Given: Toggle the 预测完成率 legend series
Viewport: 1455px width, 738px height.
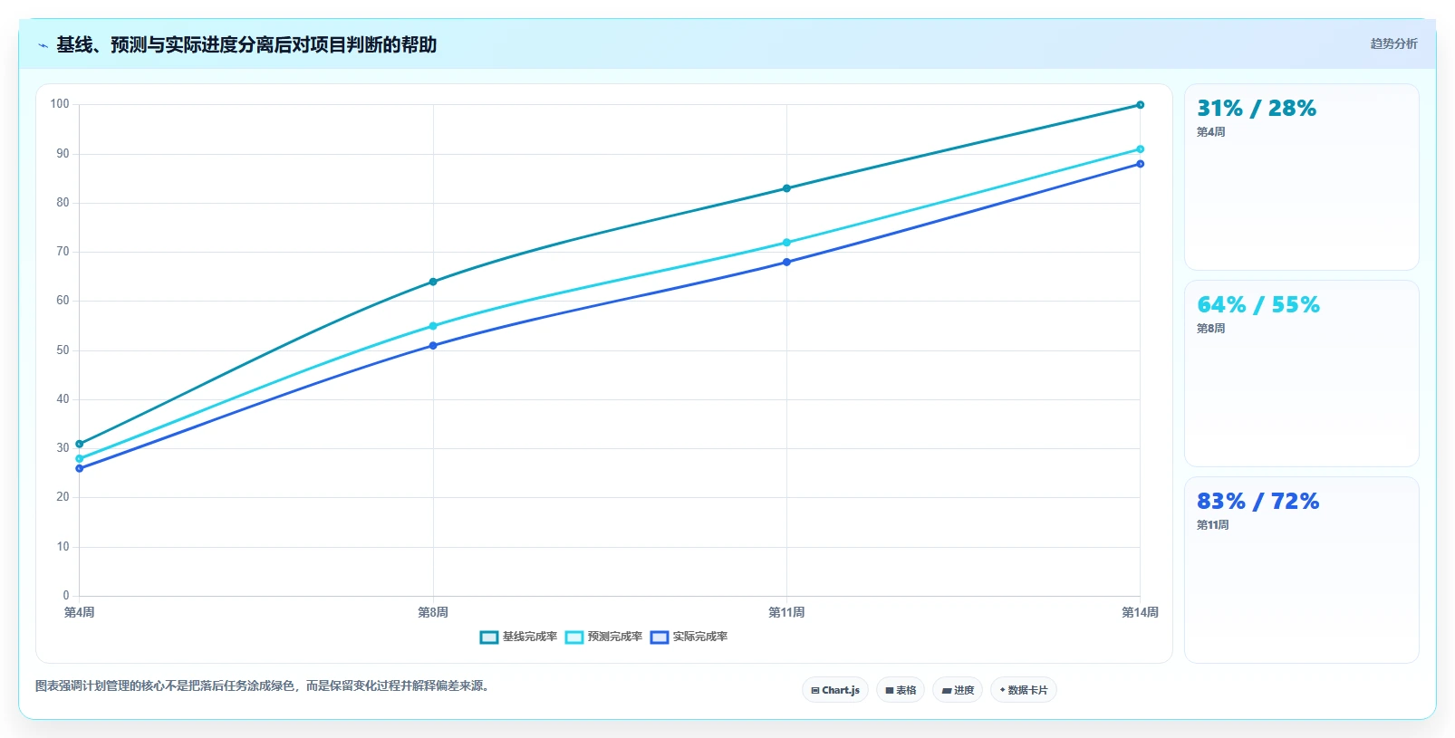Looking at the screenshot, I should [603, 637].
